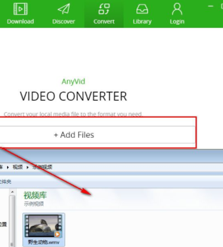223x247 pixels.
Task: Select the Convert tab icon
Action: pyautogui.click(x=104, y=9)
